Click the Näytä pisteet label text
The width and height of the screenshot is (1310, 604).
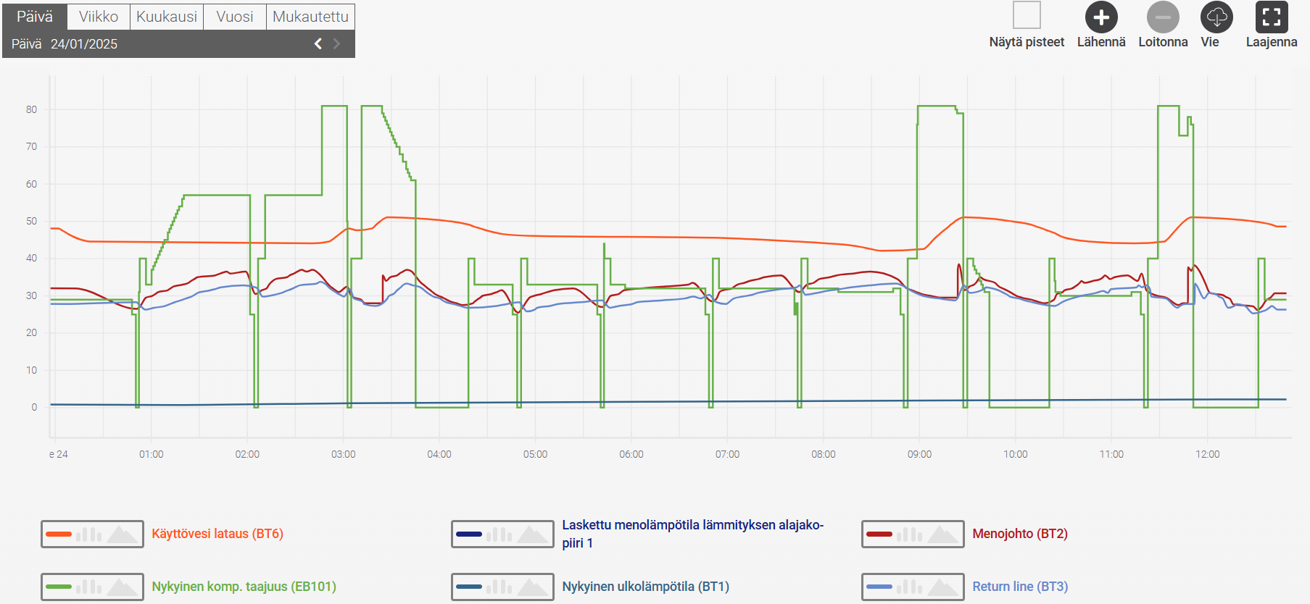1027,42
